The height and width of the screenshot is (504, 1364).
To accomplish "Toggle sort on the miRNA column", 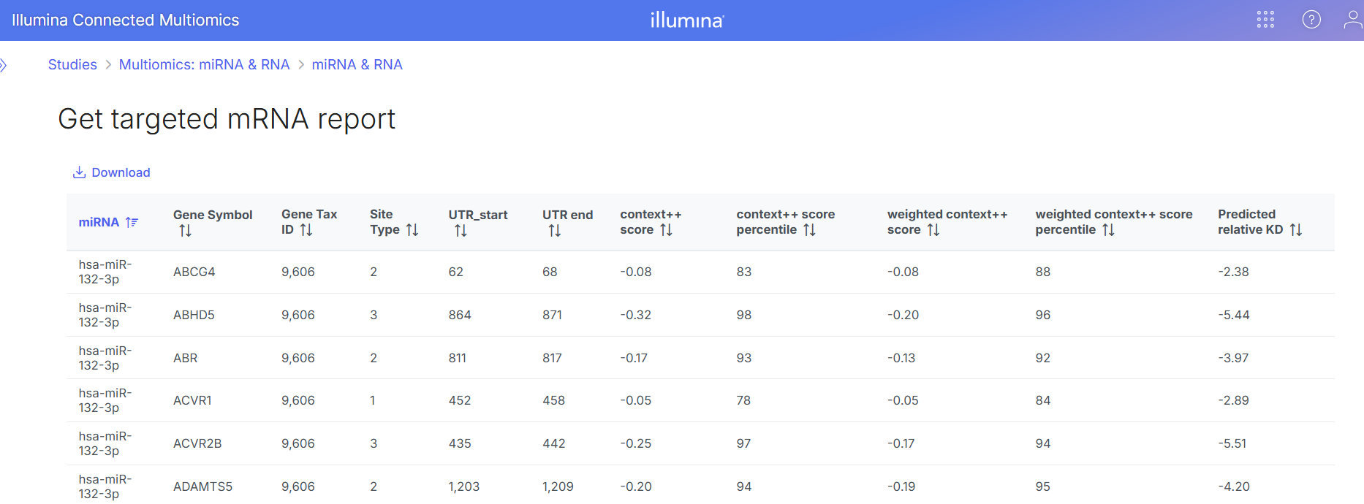I will click(x=132, y=222).
